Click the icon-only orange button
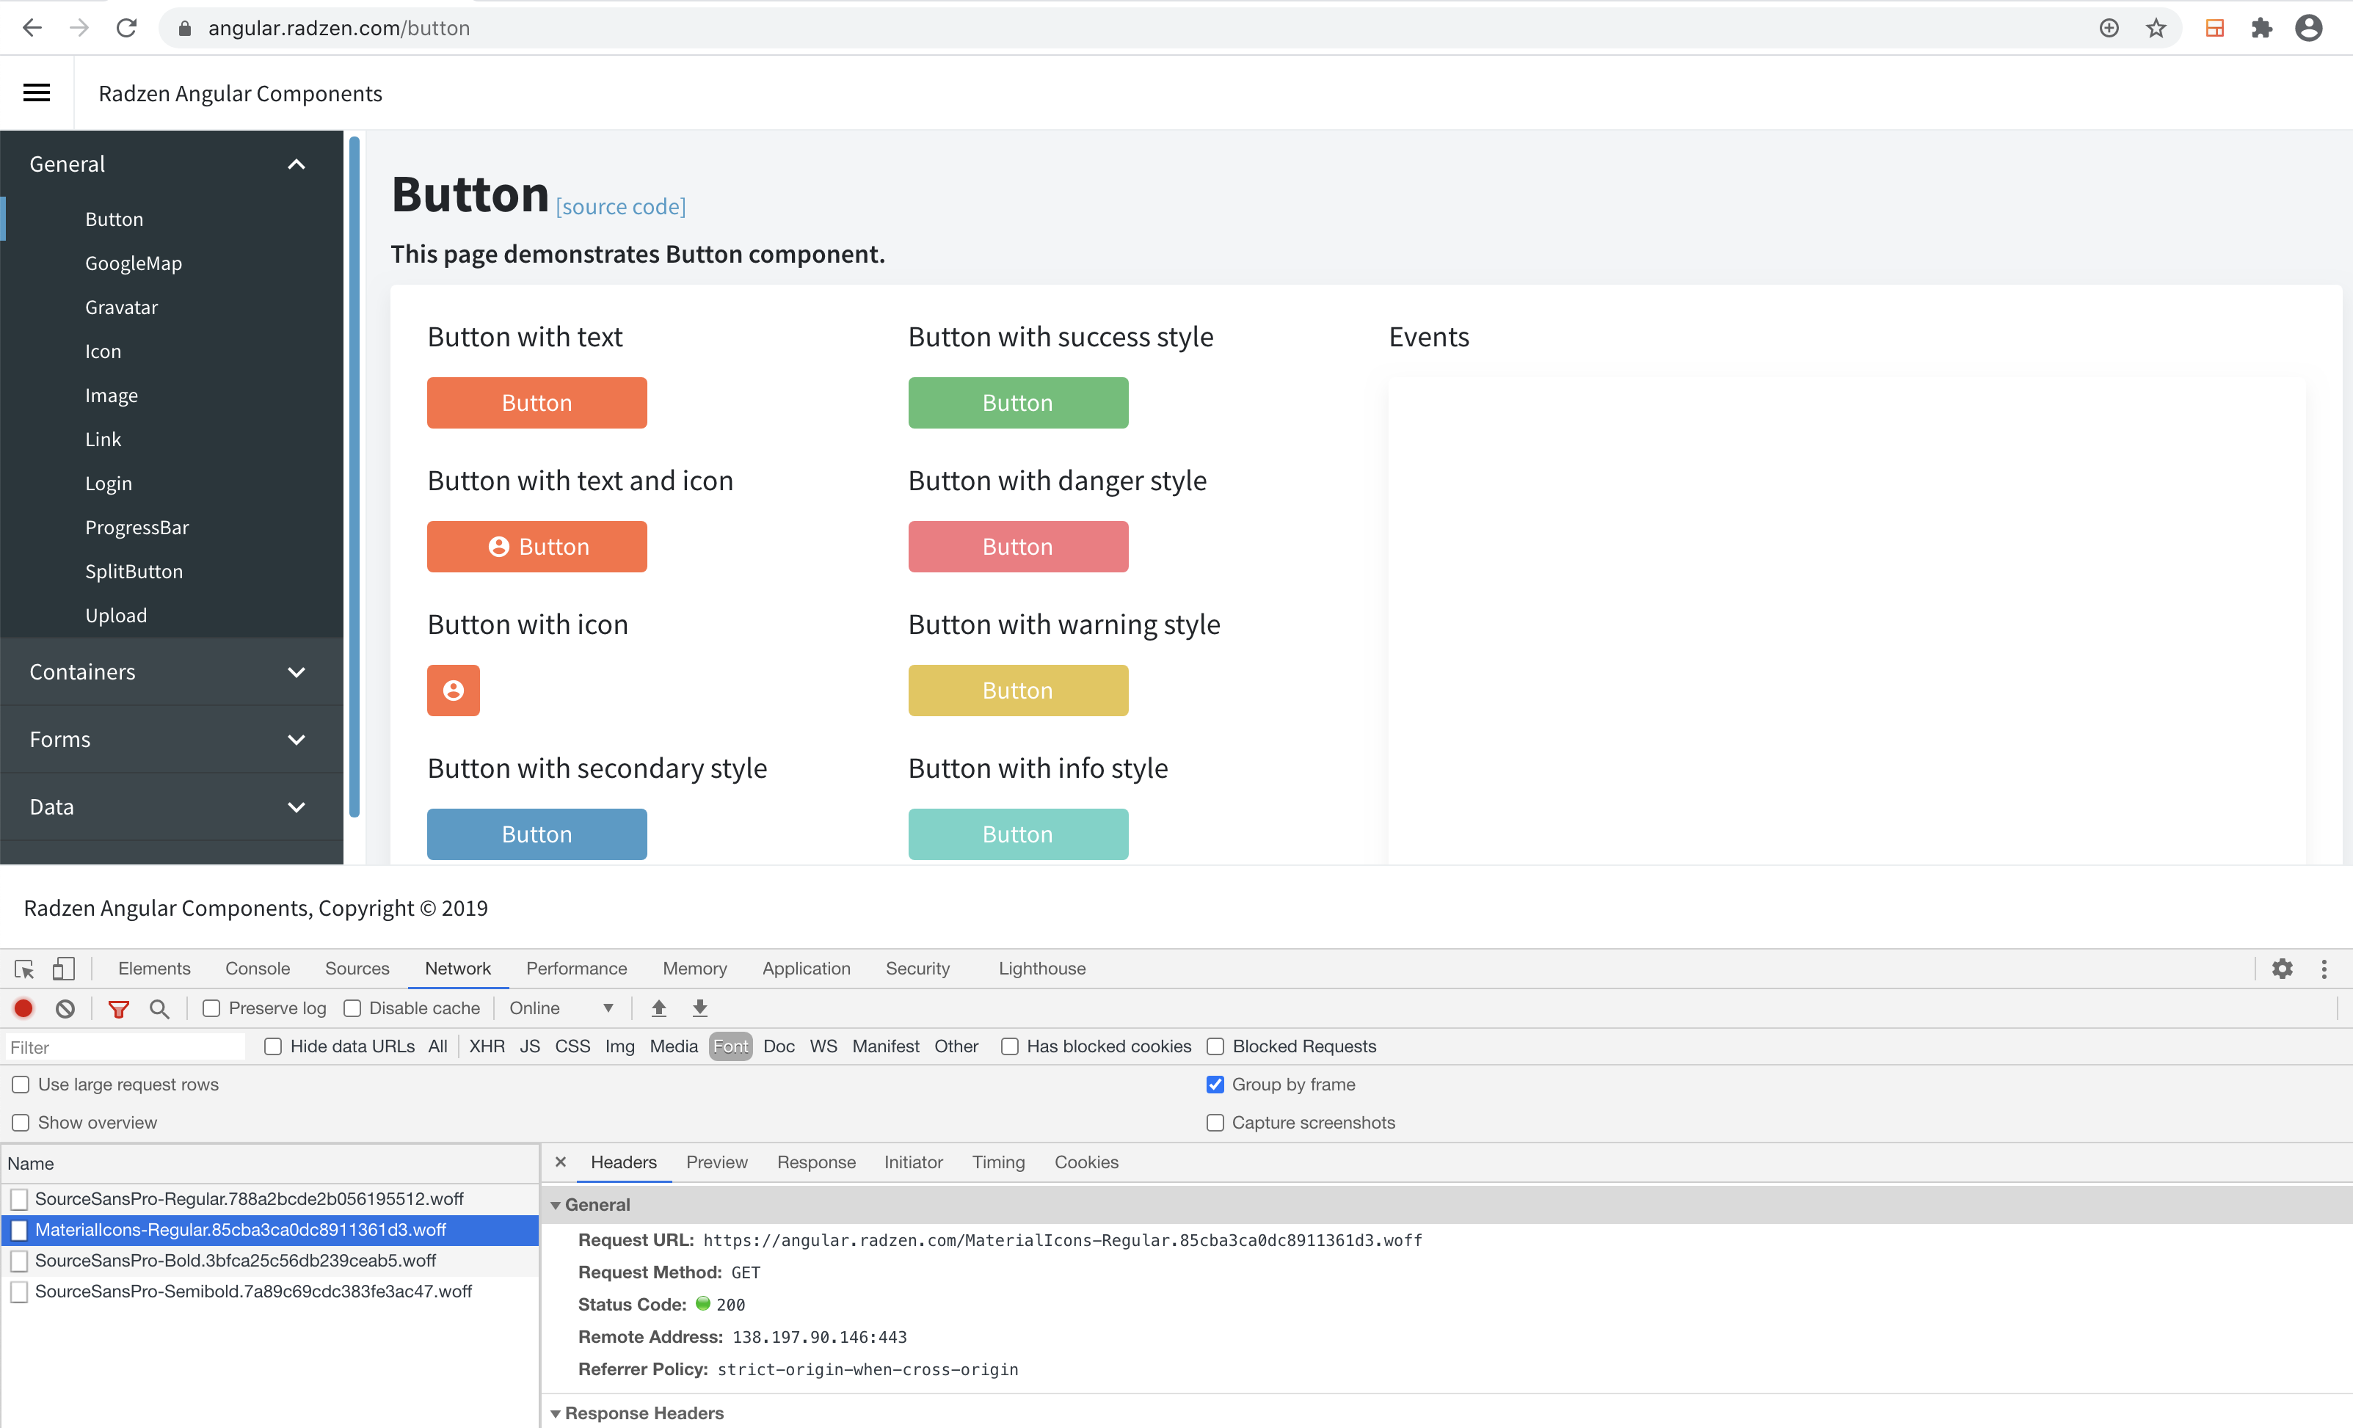The width and height of the screenshot is (2353, 1428). coord(454,690)
